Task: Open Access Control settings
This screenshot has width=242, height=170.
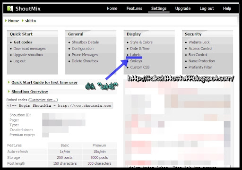Action: coord(200,49)
